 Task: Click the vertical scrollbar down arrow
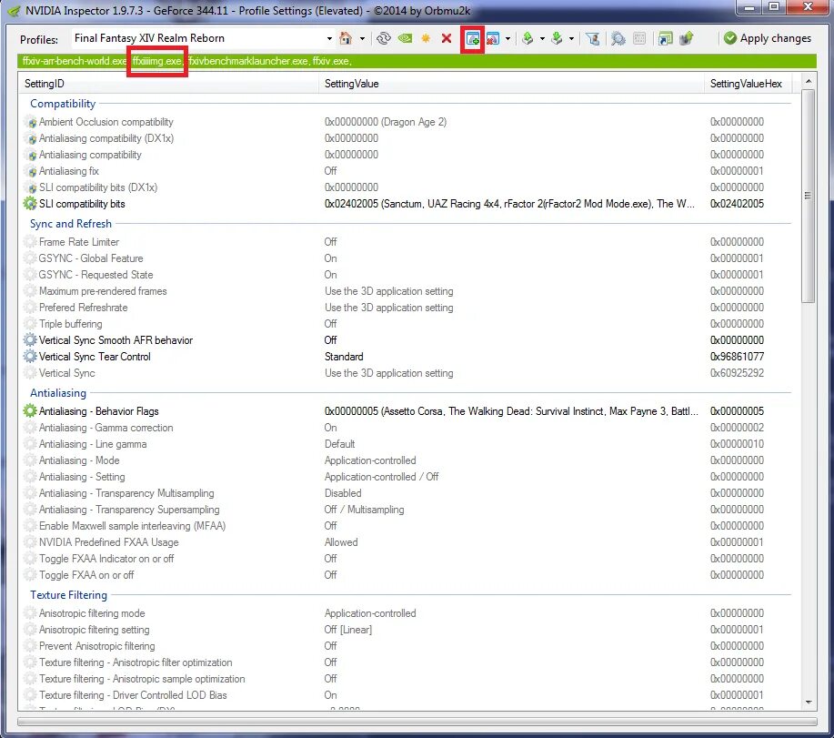(x=808, y=703)
